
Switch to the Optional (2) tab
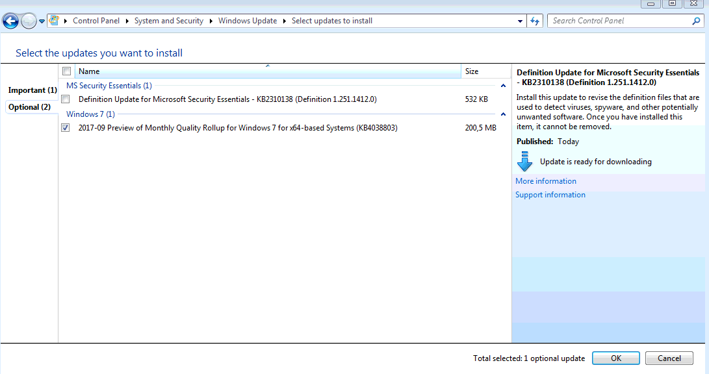coord(29,107)
